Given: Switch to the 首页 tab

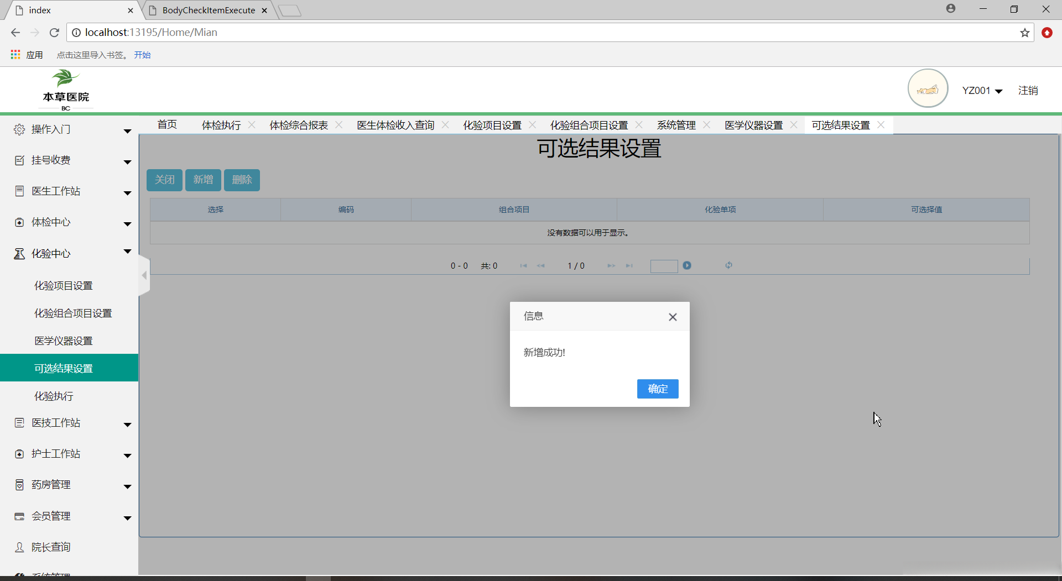Looking at the screenshot, I should pos(167,125).
